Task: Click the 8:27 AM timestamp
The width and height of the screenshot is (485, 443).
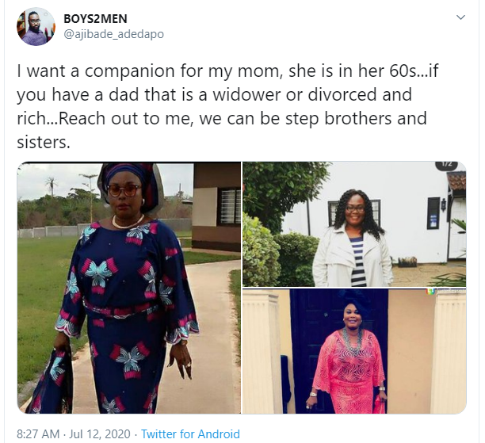Action: pos(38,434)
